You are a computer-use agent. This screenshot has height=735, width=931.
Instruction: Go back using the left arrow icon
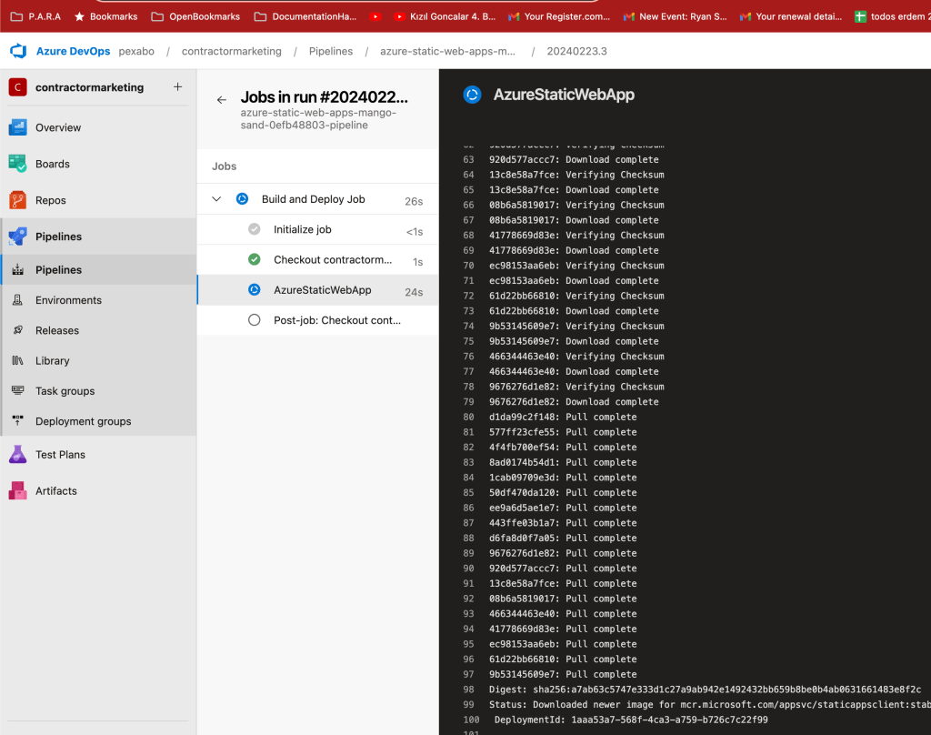(x=222, y=100)
